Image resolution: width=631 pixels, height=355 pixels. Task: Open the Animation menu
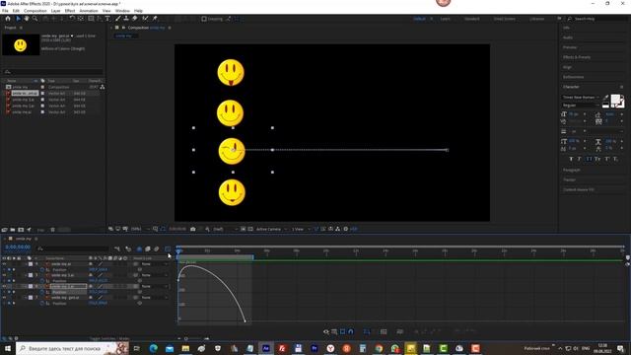coord(89,11)
